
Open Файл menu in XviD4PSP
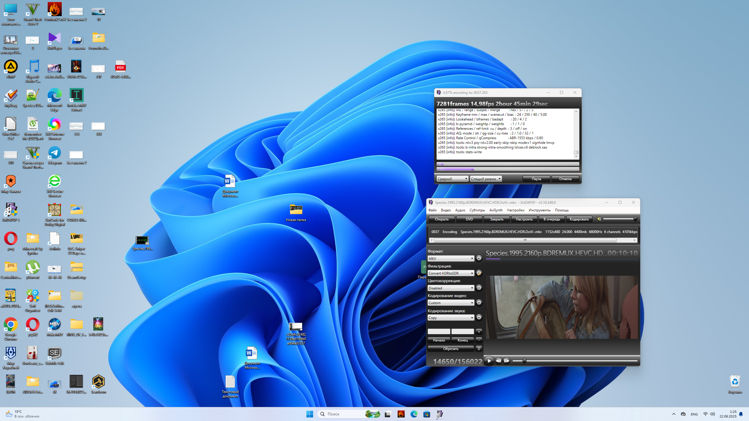coord(432,210)
